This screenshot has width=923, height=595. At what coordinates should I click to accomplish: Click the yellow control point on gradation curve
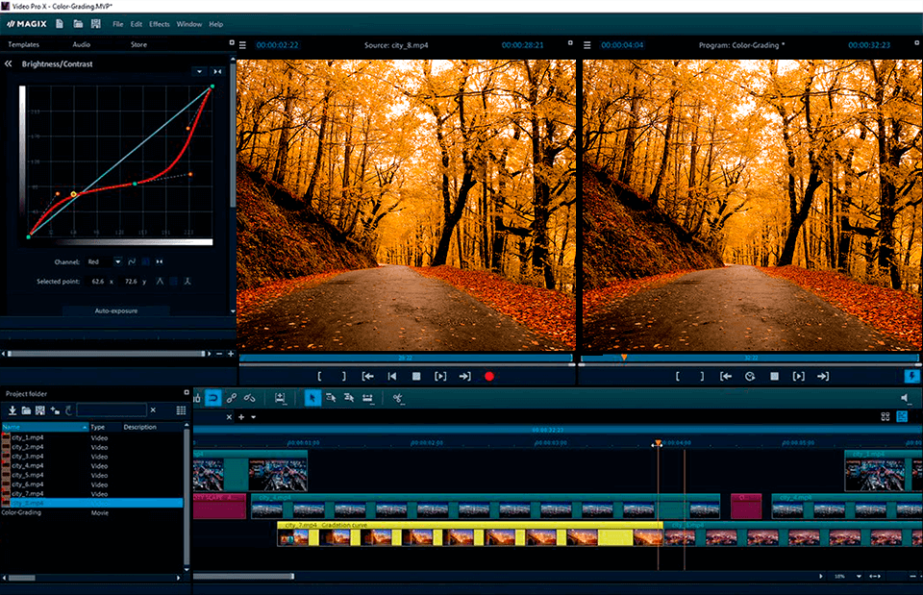[x=73, y=194]
